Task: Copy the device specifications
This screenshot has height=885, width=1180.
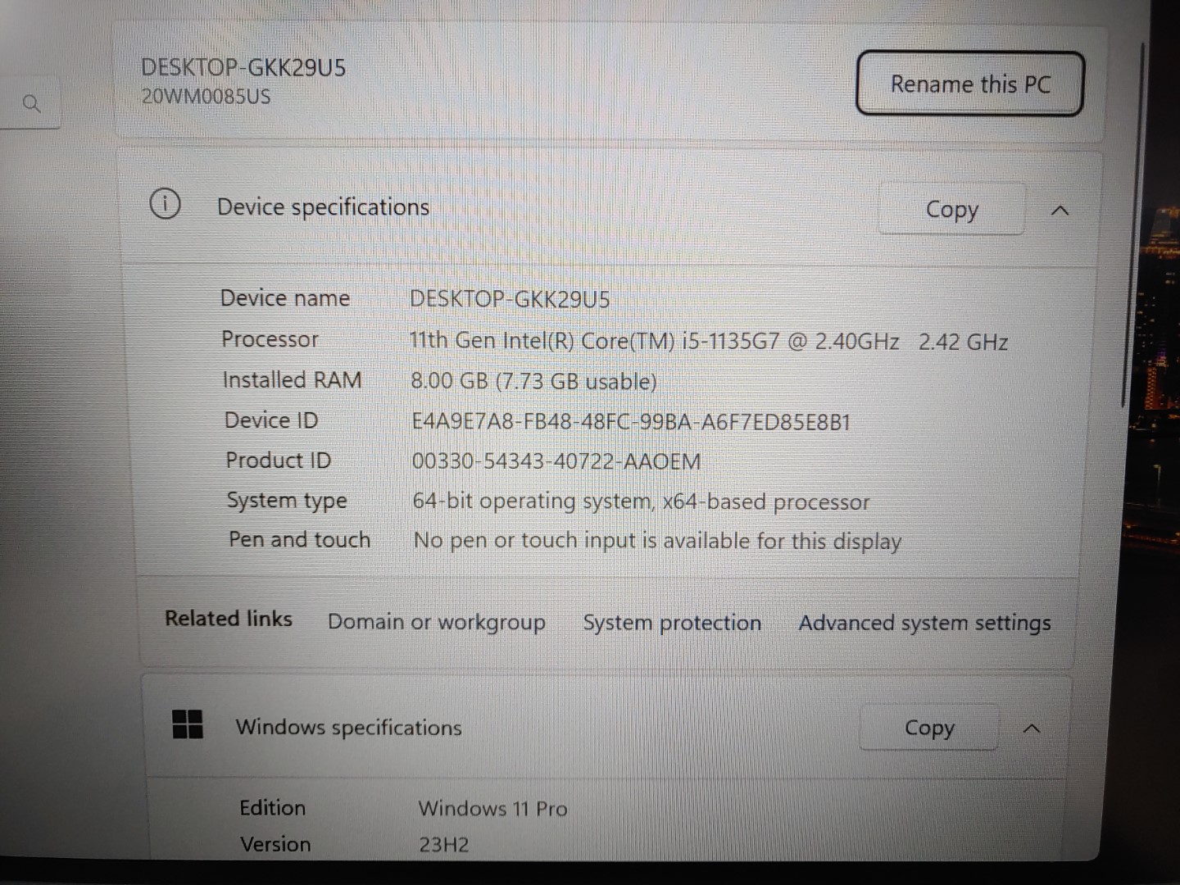Action: [x=951, y=210]
